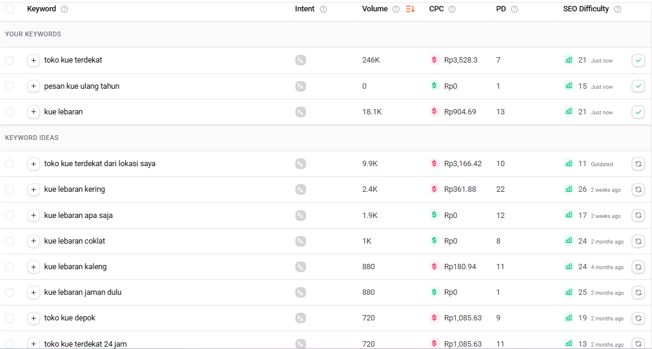Select the kue lebaran kaleng checkbox
The height and width of the screenshot is (349, 652).
pyautogui.click(x=10, y=267)
